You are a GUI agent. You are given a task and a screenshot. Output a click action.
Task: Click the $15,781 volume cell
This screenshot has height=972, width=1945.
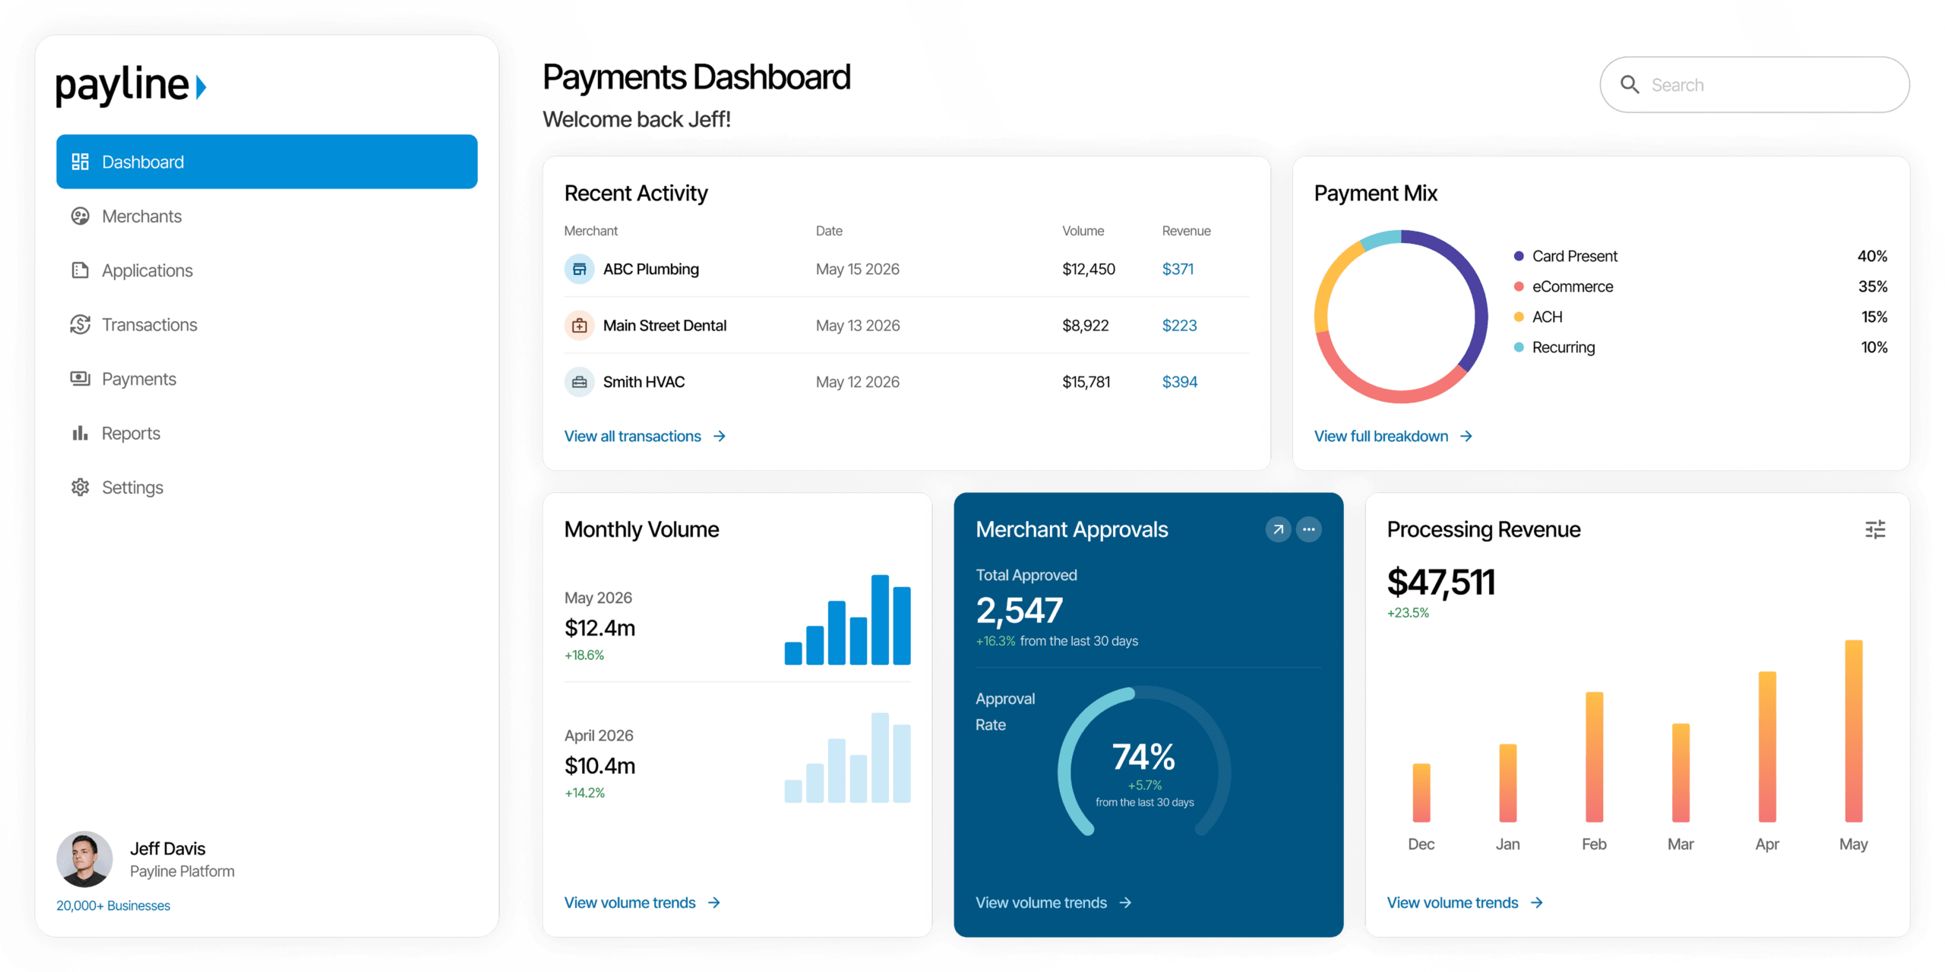pos(1086,382)
